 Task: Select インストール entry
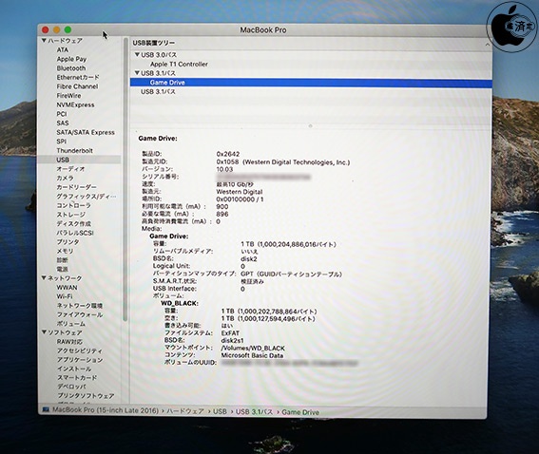pyautogui.click(x=74, y=369)
